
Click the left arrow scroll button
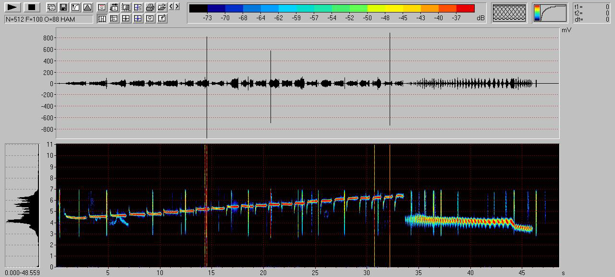click(x=172, y=7)
